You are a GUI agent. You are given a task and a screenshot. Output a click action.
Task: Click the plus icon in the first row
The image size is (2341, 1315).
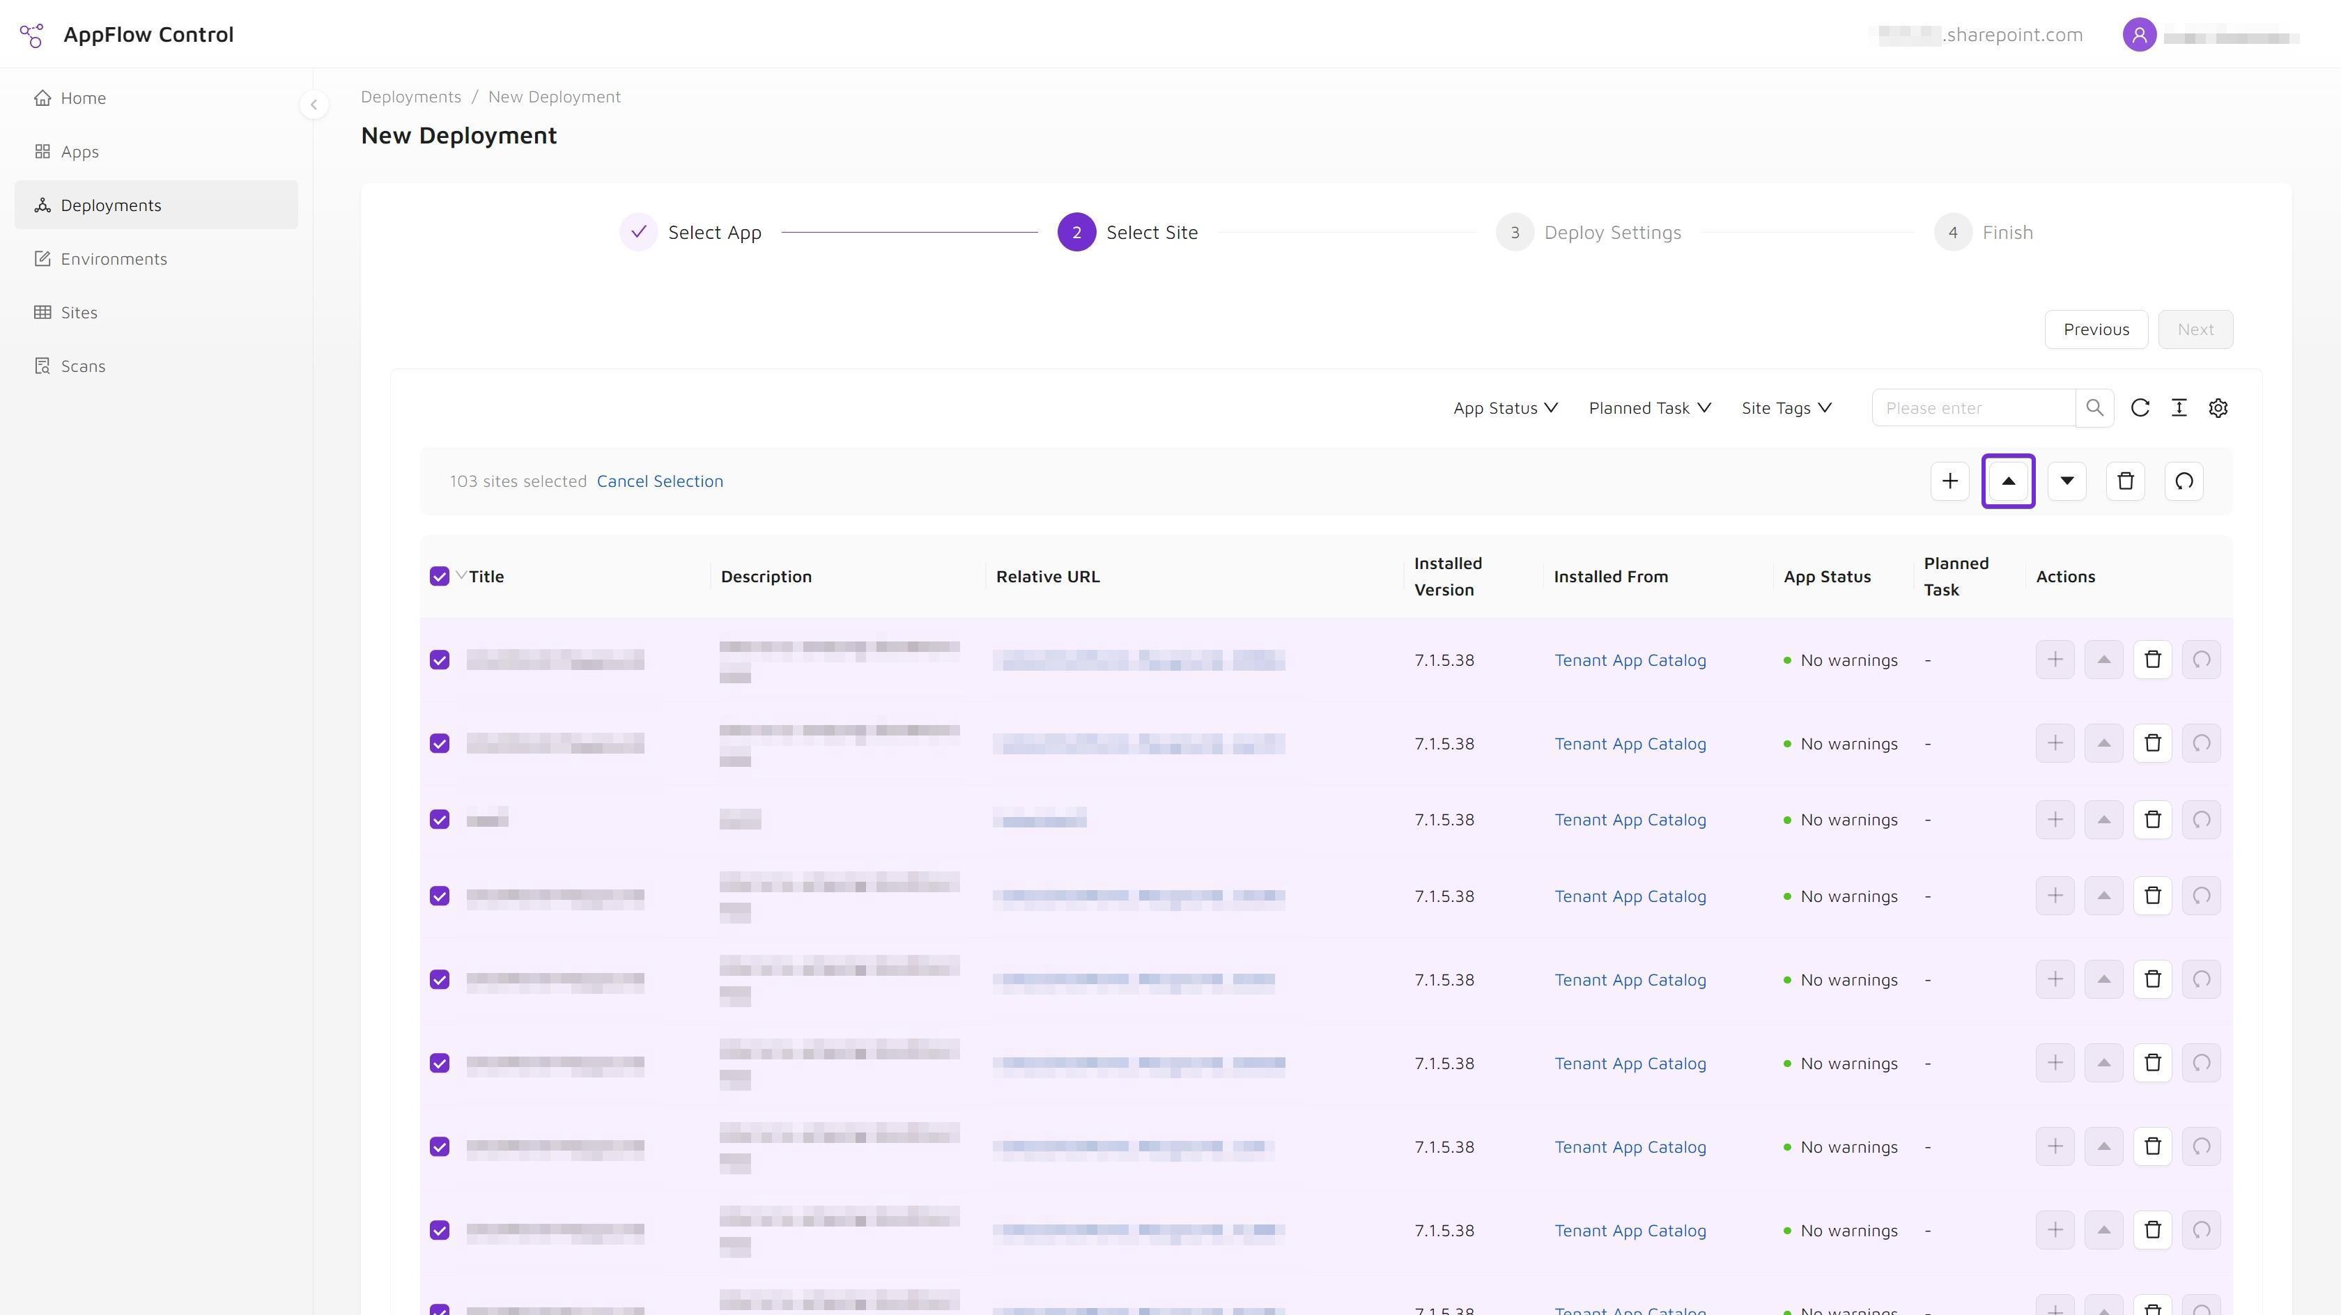[x=2055, y=660]
